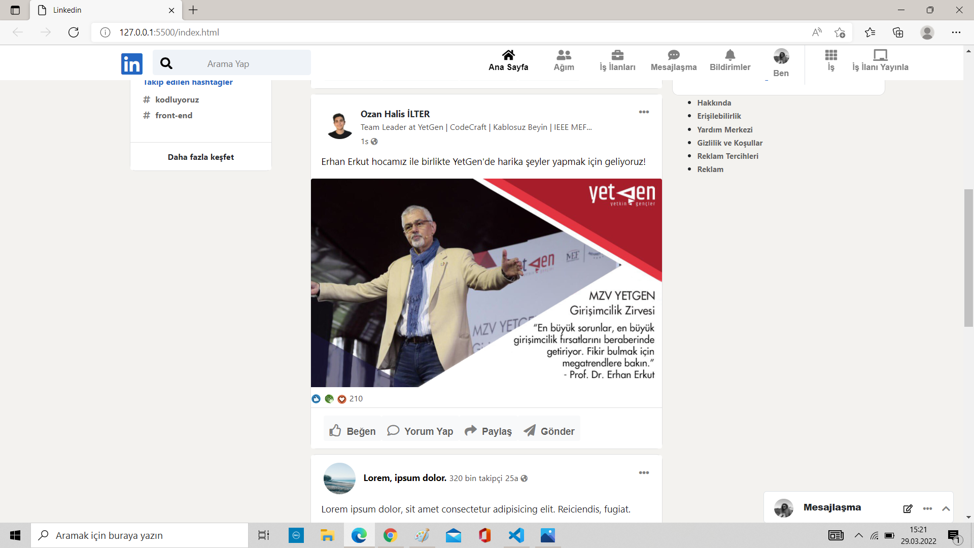Follow the #kodluyoruz hashtag link
The height and width of the screenshot is (548, 974).
[x=177, y=99]
